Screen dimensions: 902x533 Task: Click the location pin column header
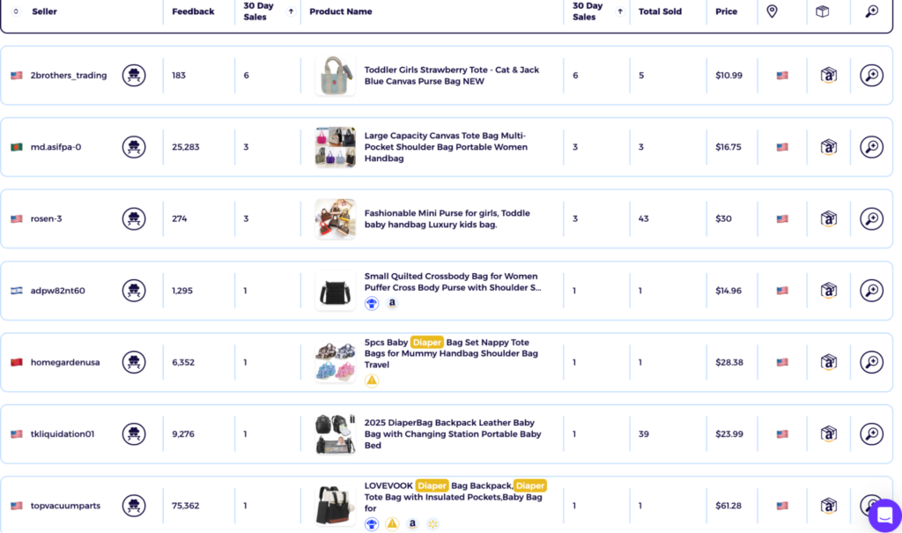click(x=772, y=11)
